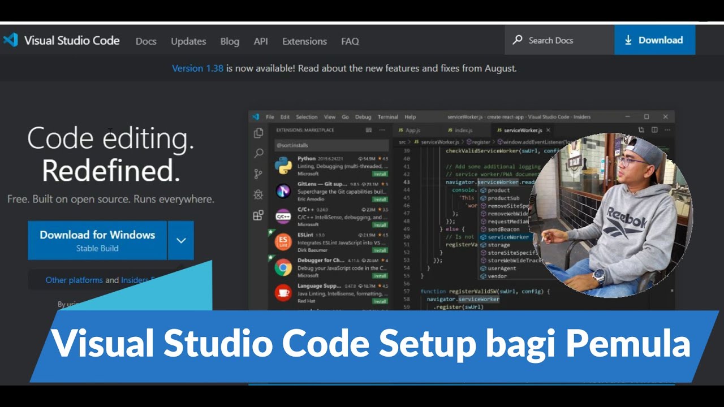
Task: Click the clear extensions list icon in Marketplace header
Action: [x=369, y=130]
